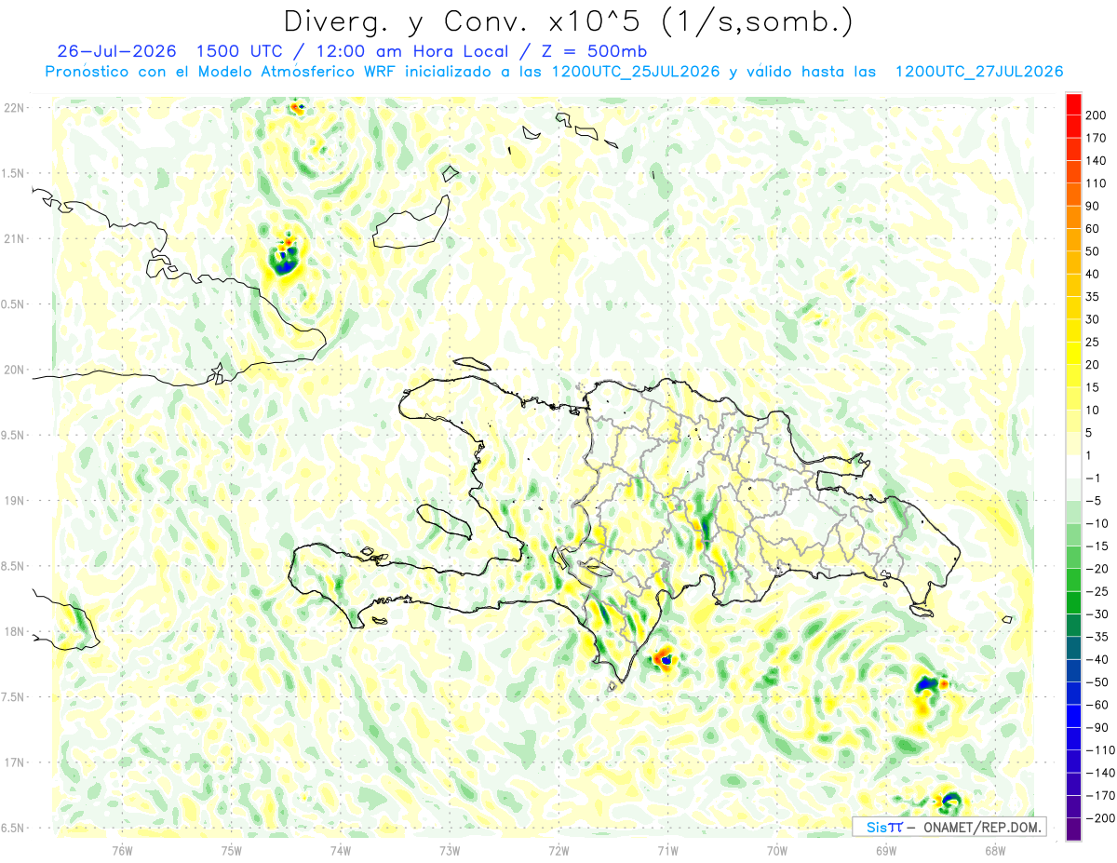Click the -5 color scale value
Viewport: 1117px width, 863px height.
click(1093, 501)
